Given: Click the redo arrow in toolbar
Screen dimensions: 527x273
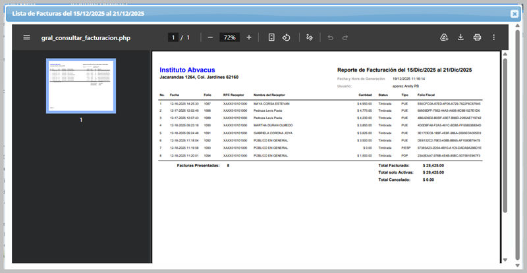Looking at the screenshot, I should point(345,37).
